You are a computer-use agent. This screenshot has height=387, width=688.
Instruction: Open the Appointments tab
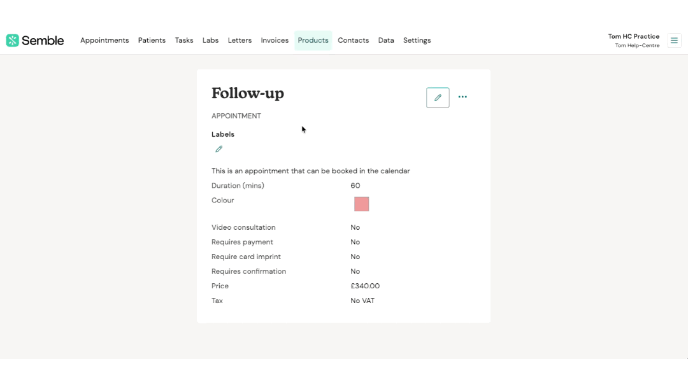104,41
